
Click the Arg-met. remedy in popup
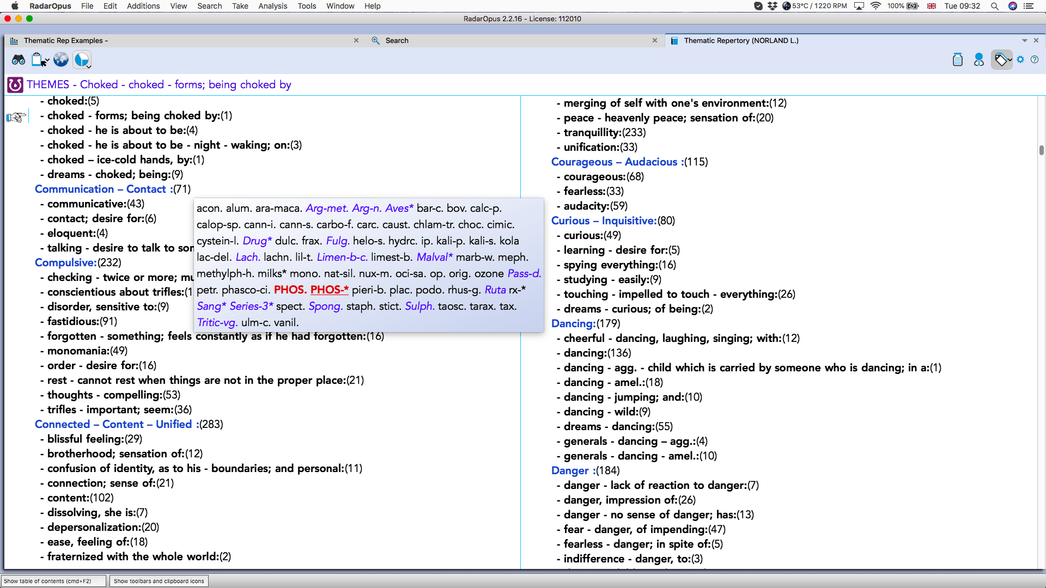coord(327,209)
